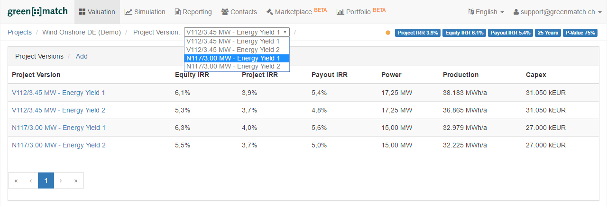Open the Simulation tab
The height and width of the screenshot is (206, 607).
pos(145,12)
